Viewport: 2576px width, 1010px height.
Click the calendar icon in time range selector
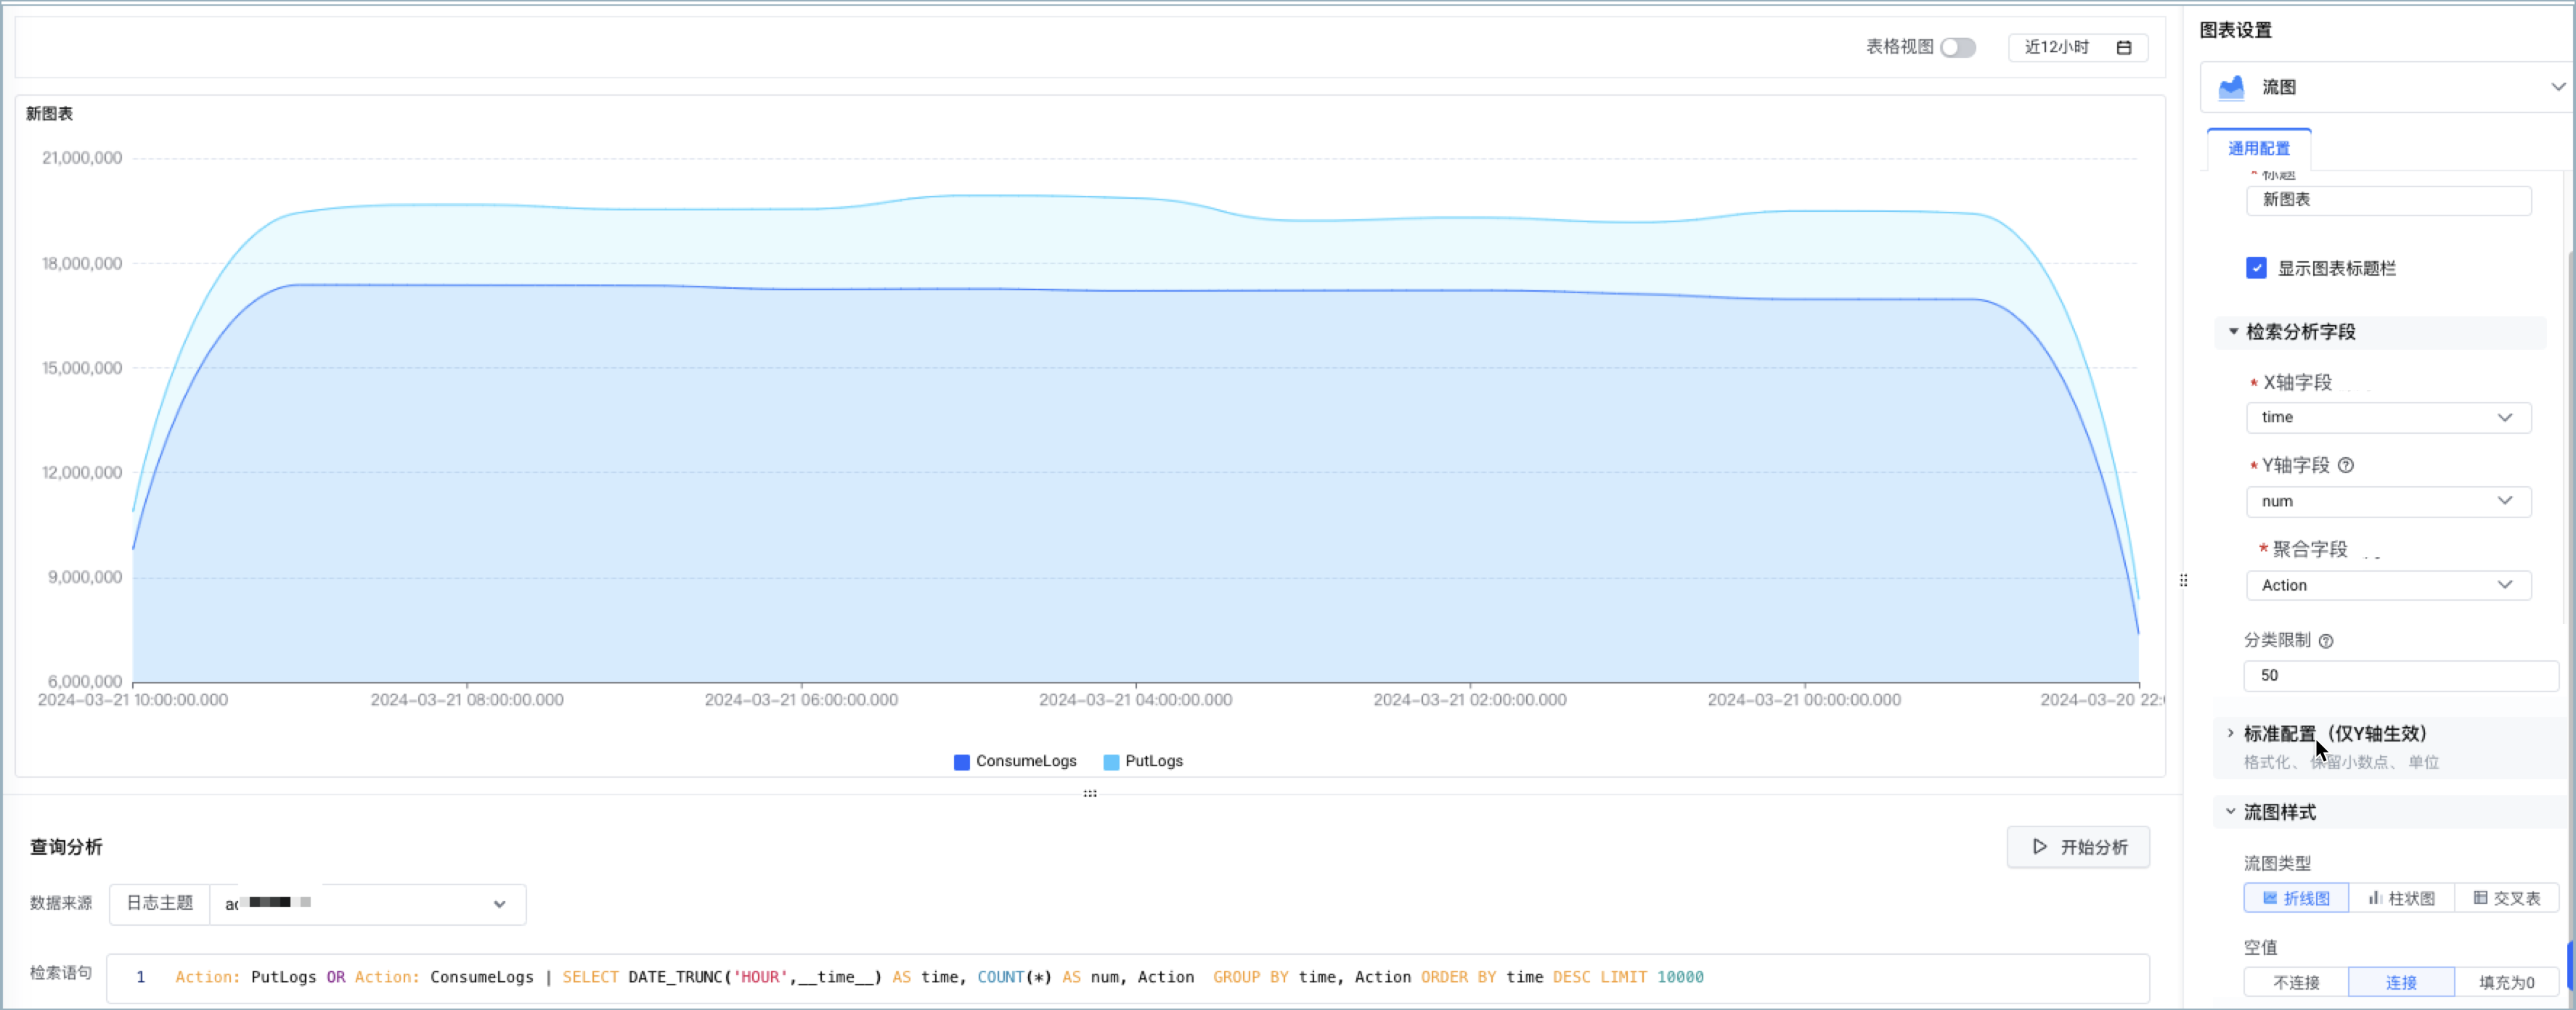tap(2124, 47)
